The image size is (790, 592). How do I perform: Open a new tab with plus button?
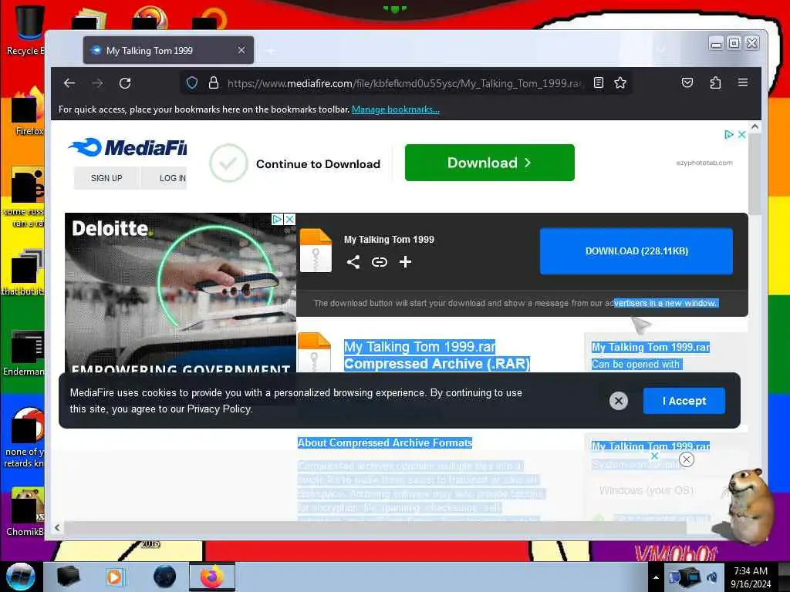(x=271, y=51)
